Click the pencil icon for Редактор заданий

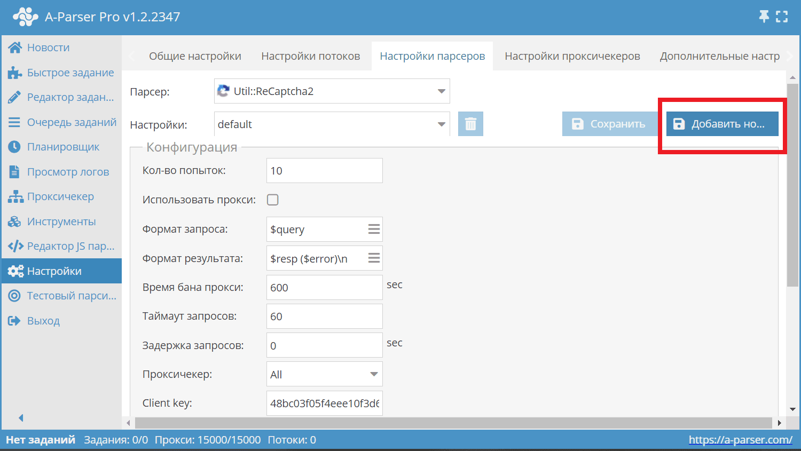(x=14, y=97)
